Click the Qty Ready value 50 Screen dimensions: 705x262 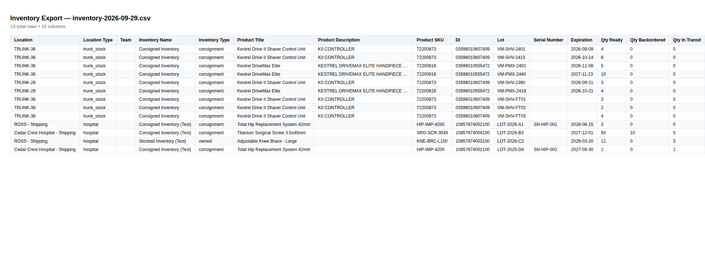pyautogui.click(x=612, y=133)
